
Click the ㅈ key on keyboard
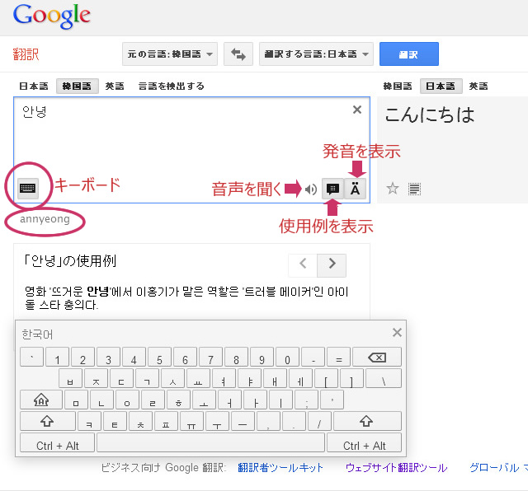pyautogui.click(x=96, y=378)
